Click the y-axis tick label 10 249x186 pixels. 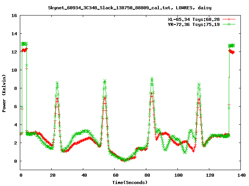point(14,70)
